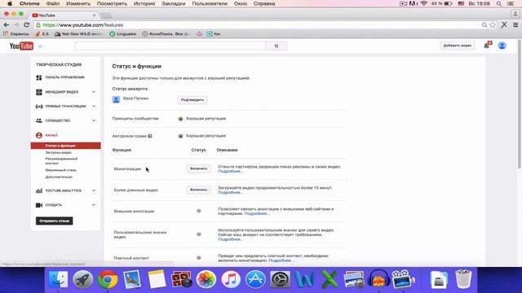Open КиноПоиск bookmark
522x293 pixels.
pyautogui.click(x=166, y=34)
